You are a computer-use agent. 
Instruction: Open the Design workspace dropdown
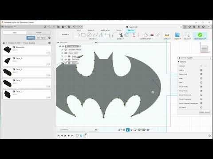click(x=65, y=34)
